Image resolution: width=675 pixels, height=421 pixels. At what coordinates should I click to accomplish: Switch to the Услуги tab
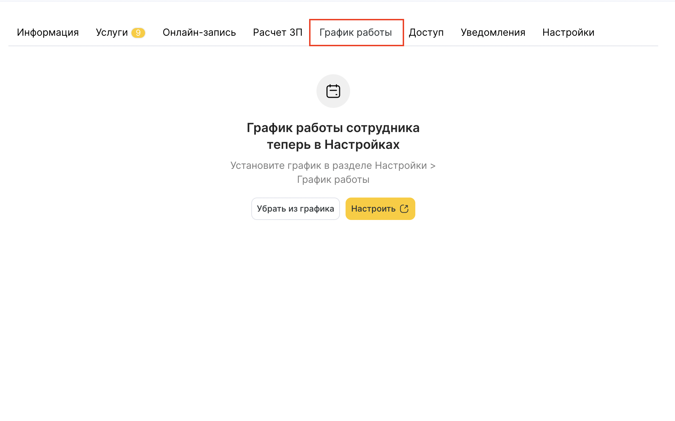tap(111, 33)
